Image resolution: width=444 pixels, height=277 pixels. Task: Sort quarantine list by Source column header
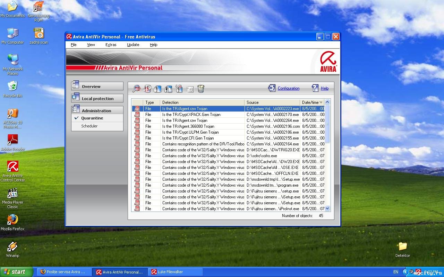[272, 102]
